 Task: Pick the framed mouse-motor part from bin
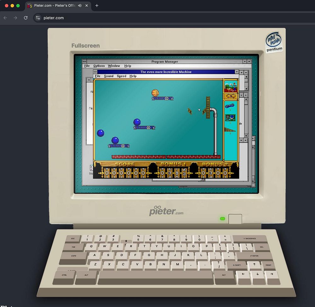tap(230, 117)
